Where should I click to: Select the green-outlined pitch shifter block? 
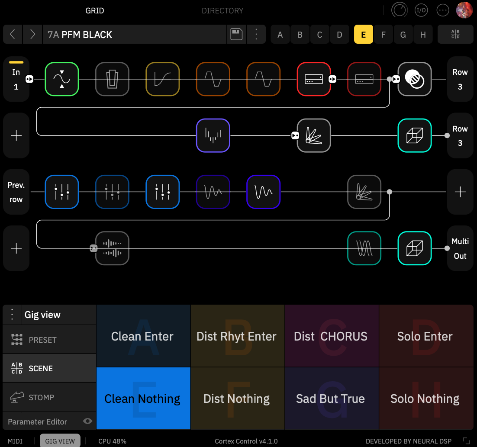pyautogui.click(x=62, y=79)
